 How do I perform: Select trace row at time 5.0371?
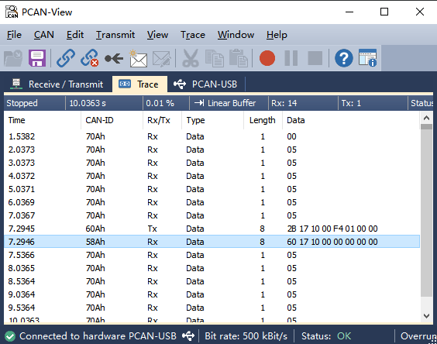(212, 189)
